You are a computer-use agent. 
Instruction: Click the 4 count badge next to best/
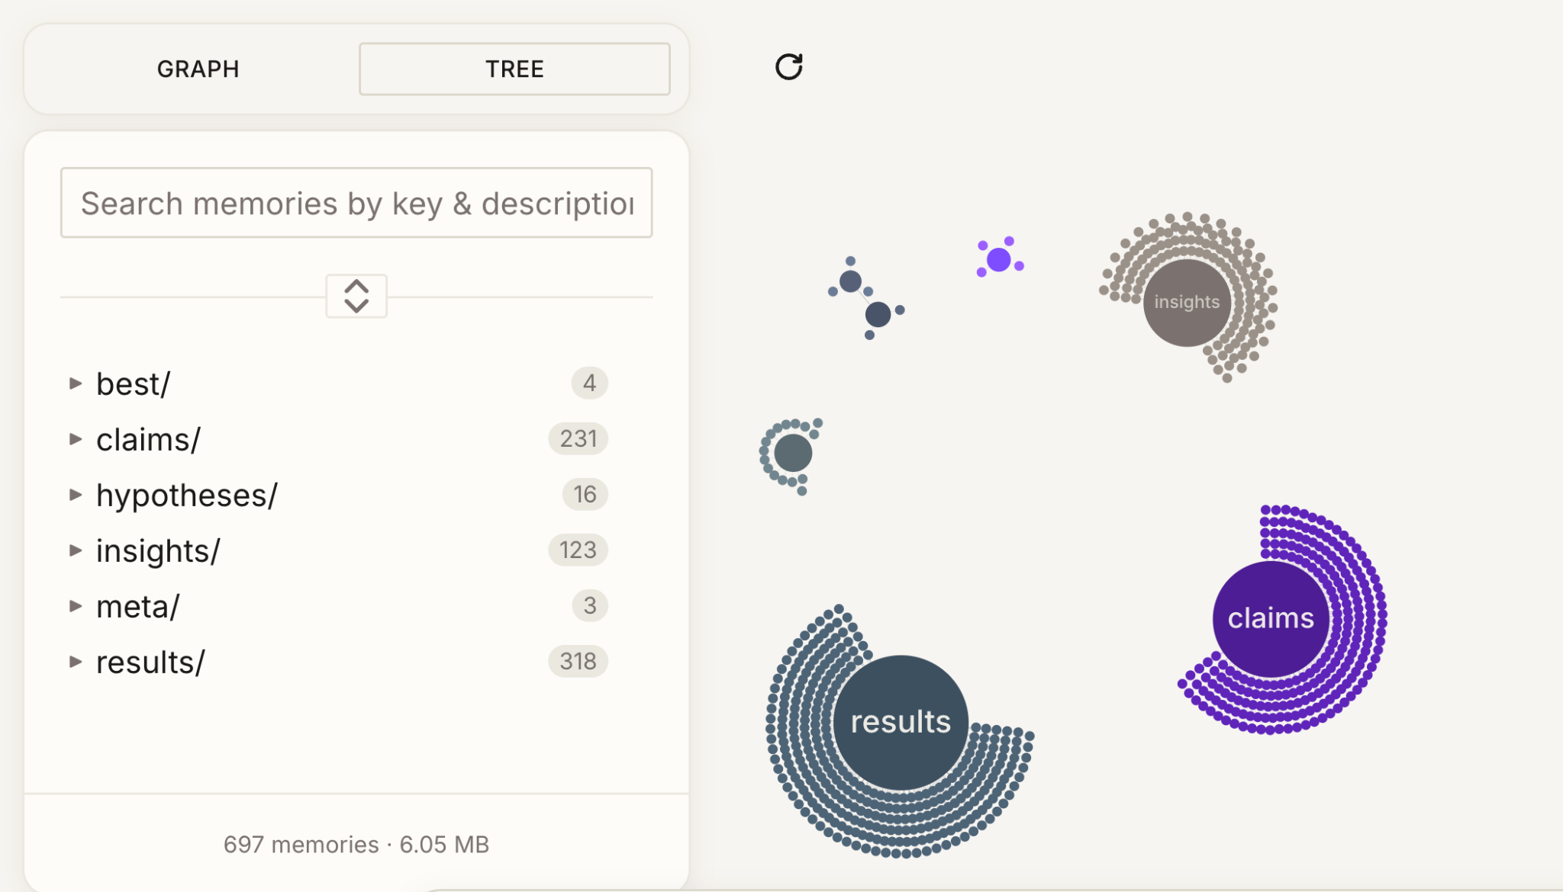pyautogui.click(x=588, y=383)
